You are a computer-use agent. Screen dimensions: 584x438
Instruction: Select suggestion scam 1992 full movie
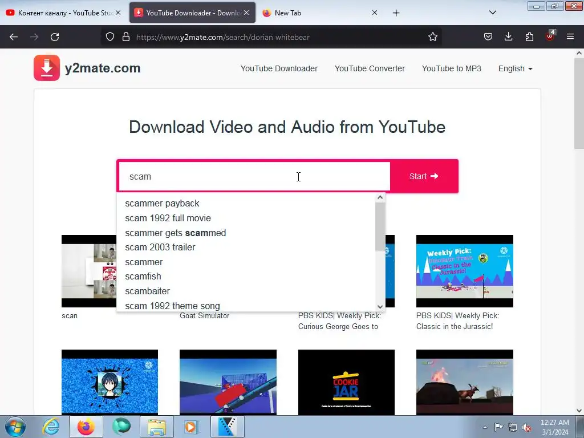[246, 218]
